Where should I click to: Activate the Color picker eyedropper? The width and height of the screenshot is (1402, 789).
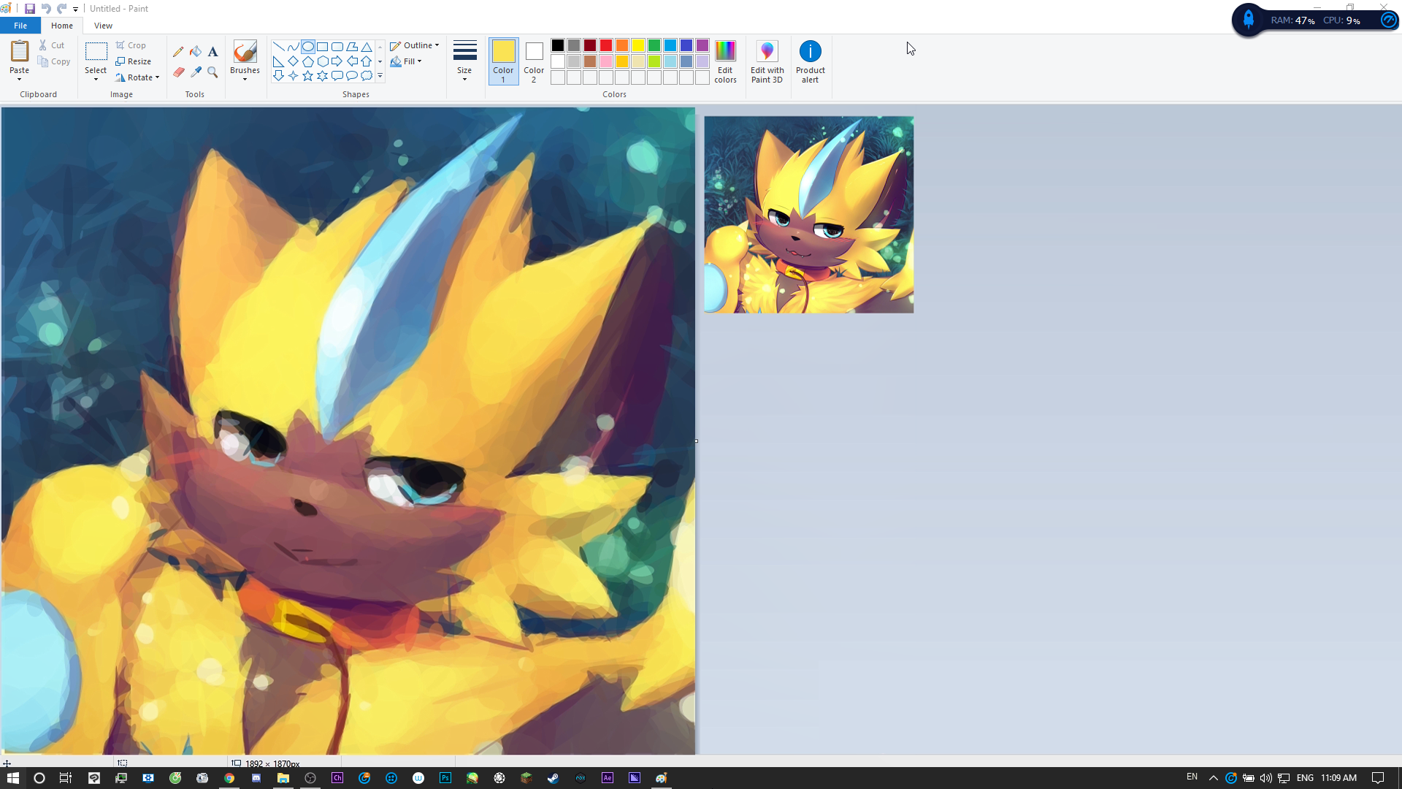point(196,72)
